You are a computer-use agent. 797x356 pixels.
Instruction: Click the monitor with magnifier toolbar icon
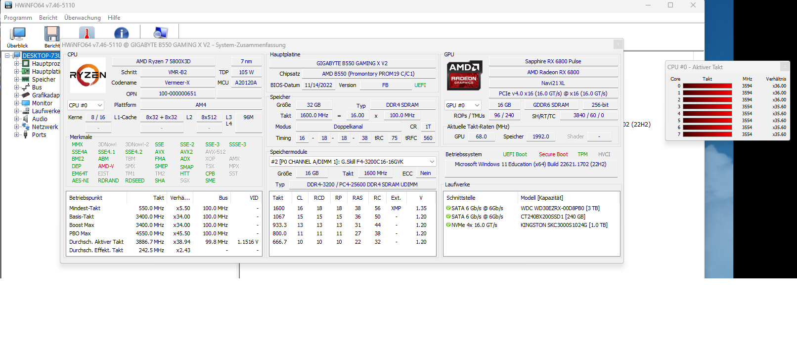pos(161,33)
